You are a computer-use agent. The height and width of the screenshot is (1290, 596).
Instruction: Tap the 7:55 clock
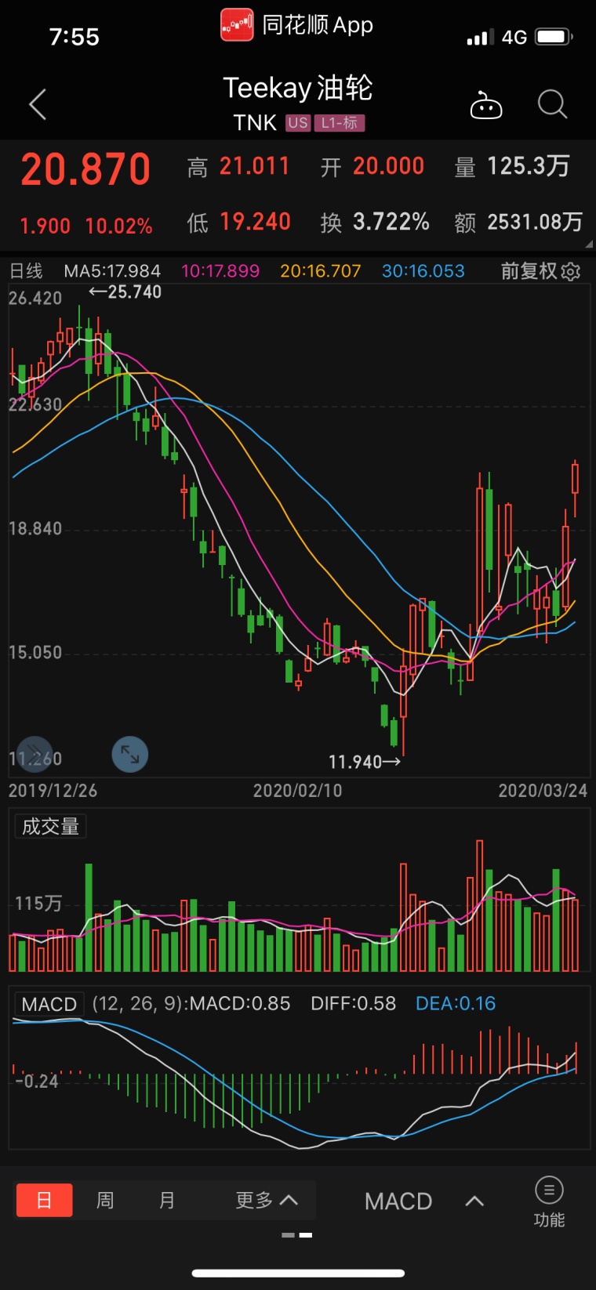click(74, 37)
